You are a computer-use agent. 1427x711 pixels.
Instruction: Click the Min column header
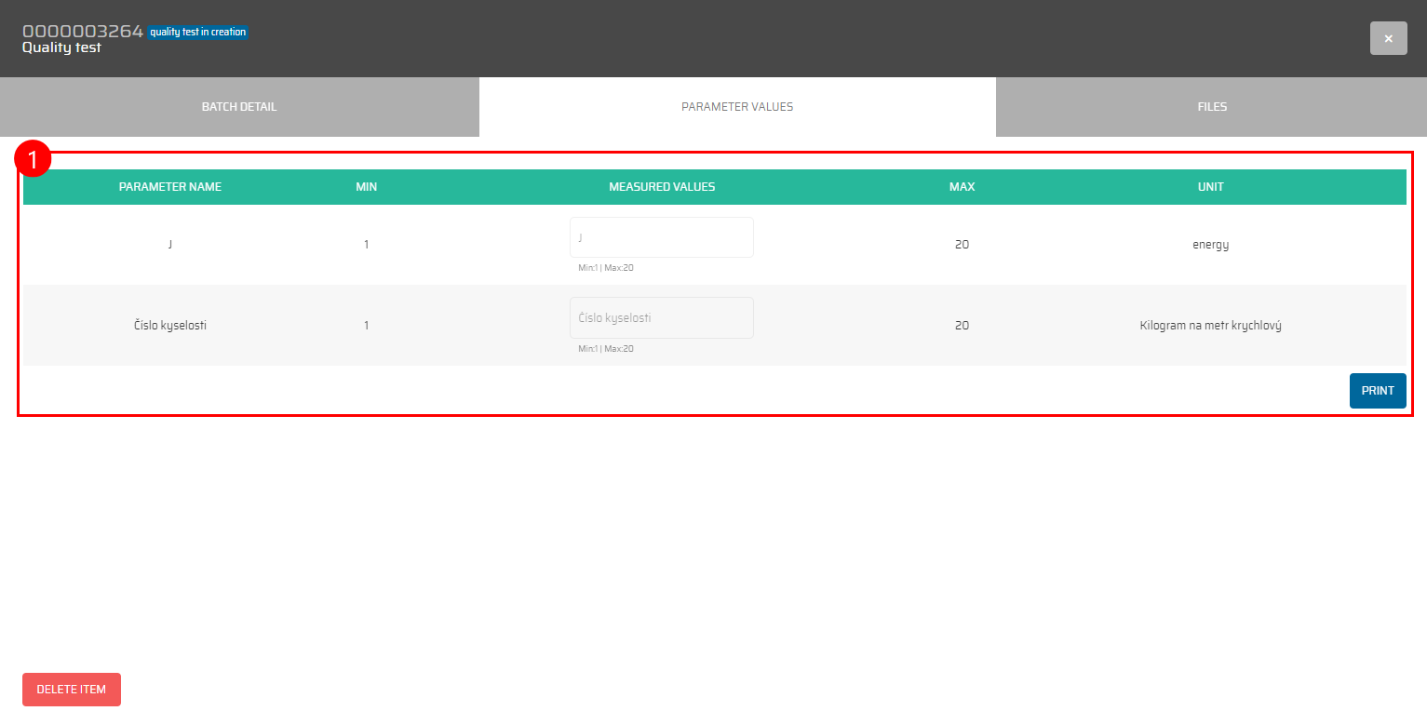click(366, 187)
